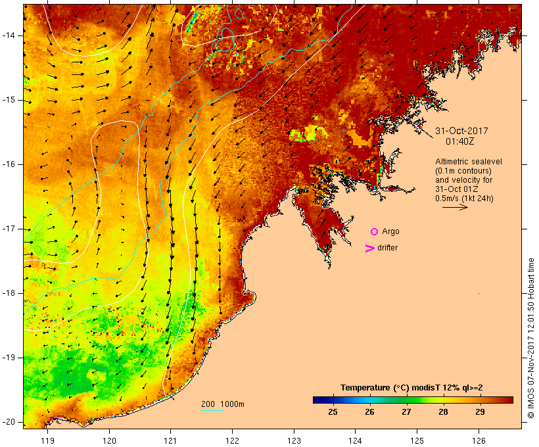Image resolution: width=539 pixels, height=447 pixels.
Task: Click the '-18' latitude axis label
Action: [8, 293]
